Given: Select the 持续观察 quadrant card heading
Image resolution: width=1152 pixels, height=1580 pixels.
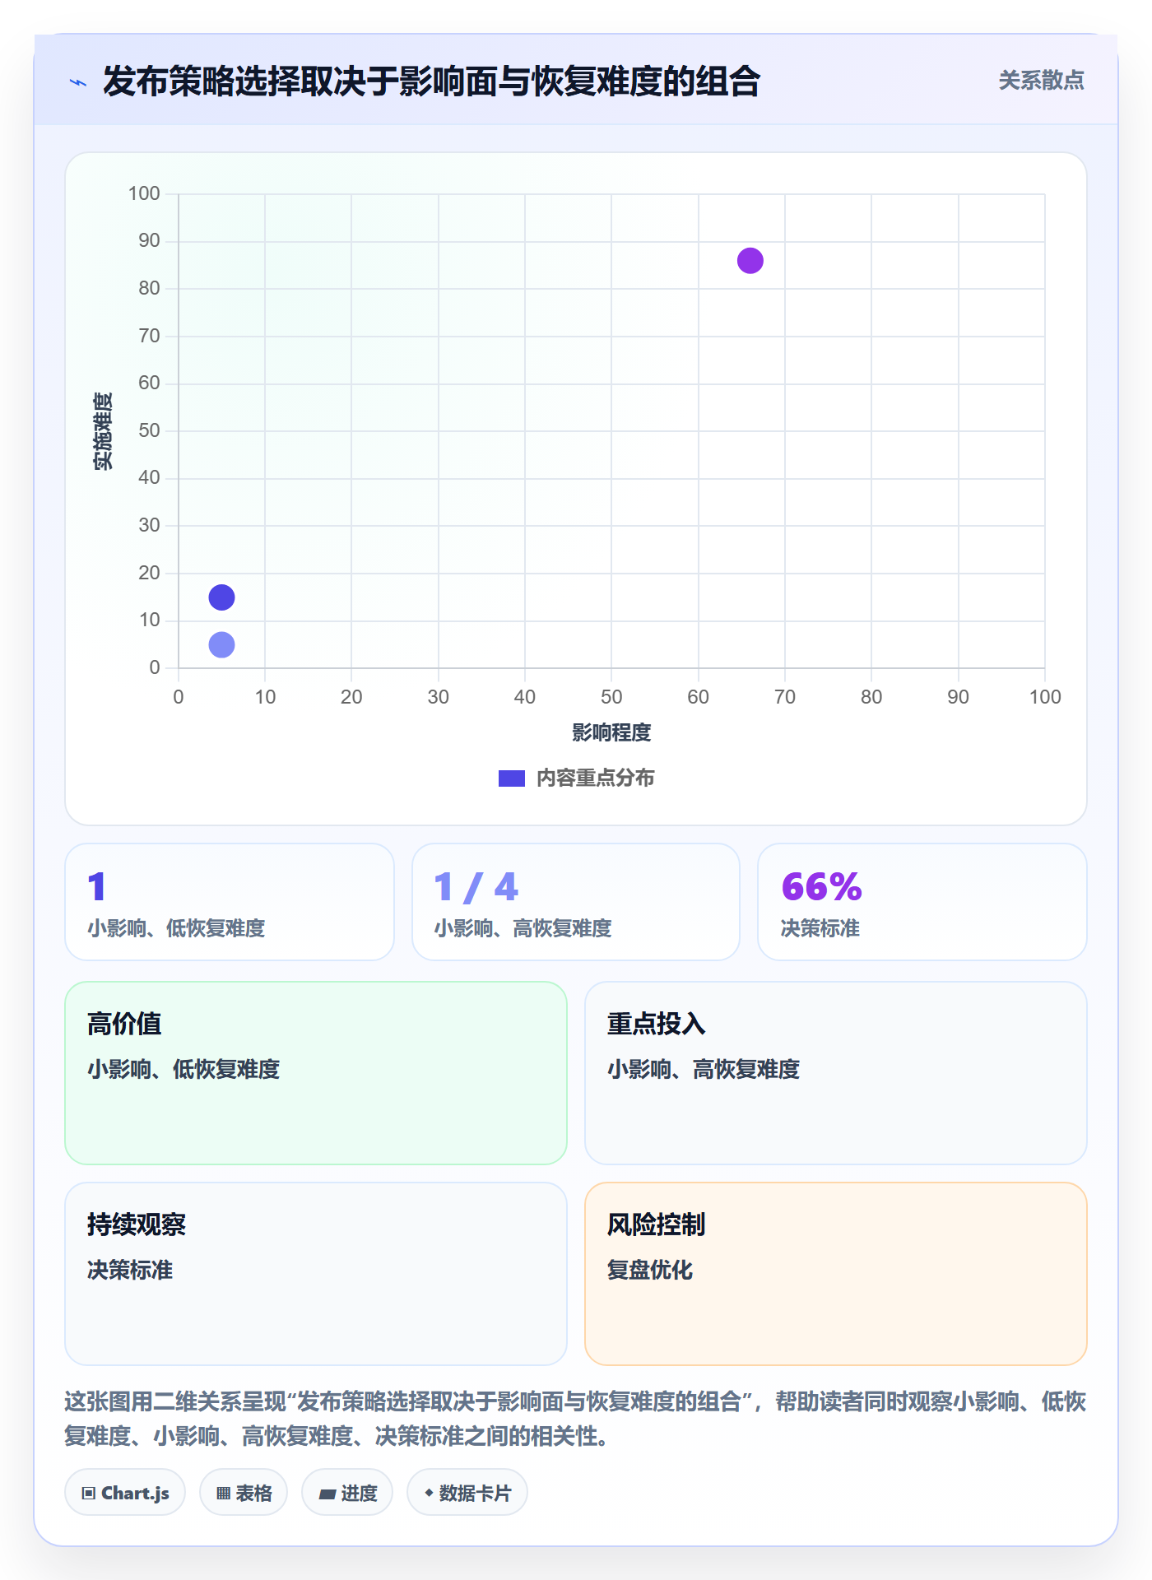Looking at the screenshot, I should (x=137, y=1224).
